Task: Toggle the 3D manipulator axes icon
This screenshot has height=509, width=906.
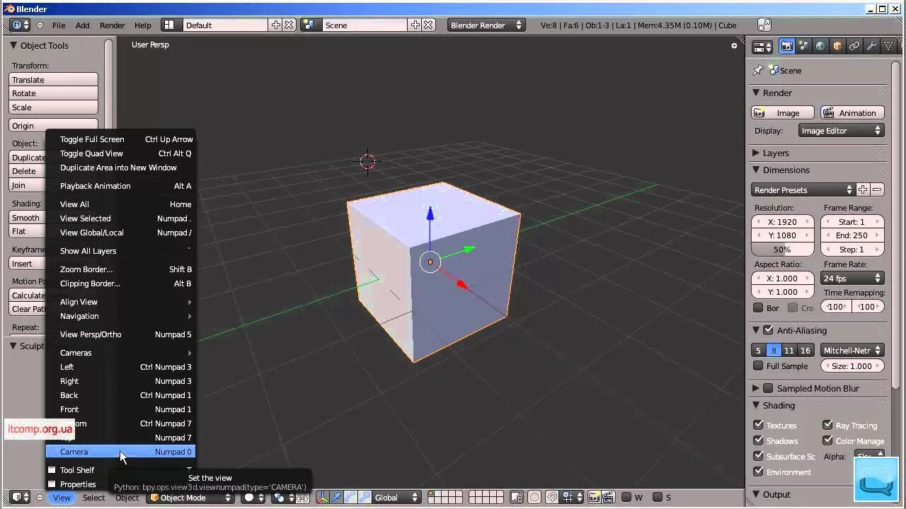Action: tap(323, 498)
